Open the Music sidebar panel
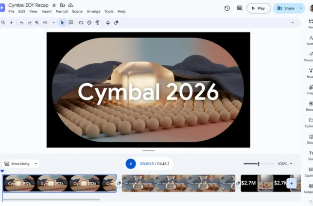This screenshot has height=206, width=313. tap(310, 73)
